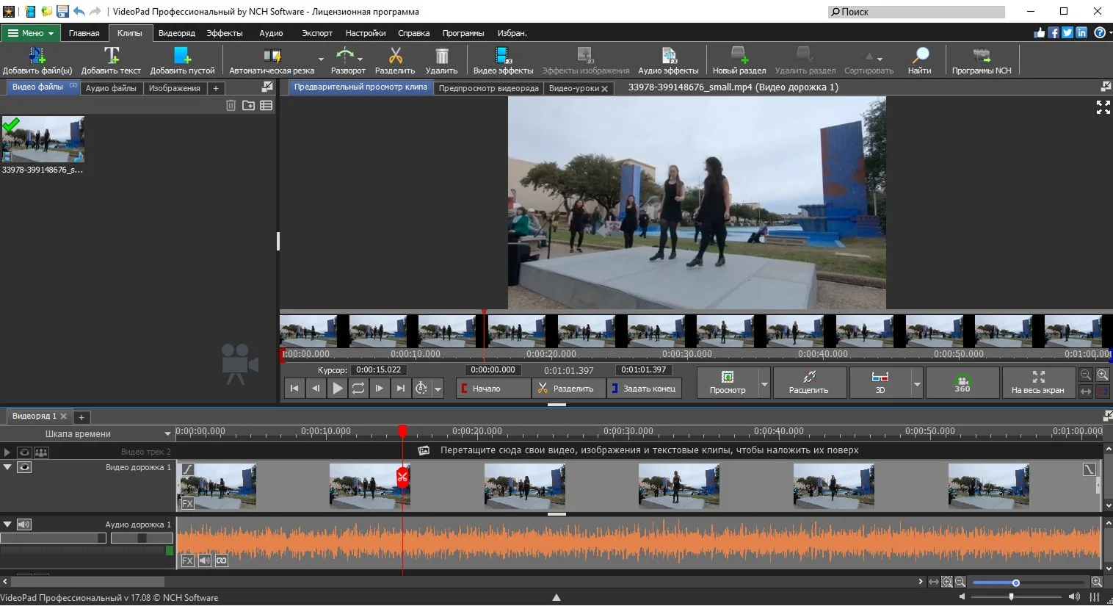Toggle visibility eye of Видео трек 2
Viewport: 1113px width, 606px height.
(x=24, y=452)
